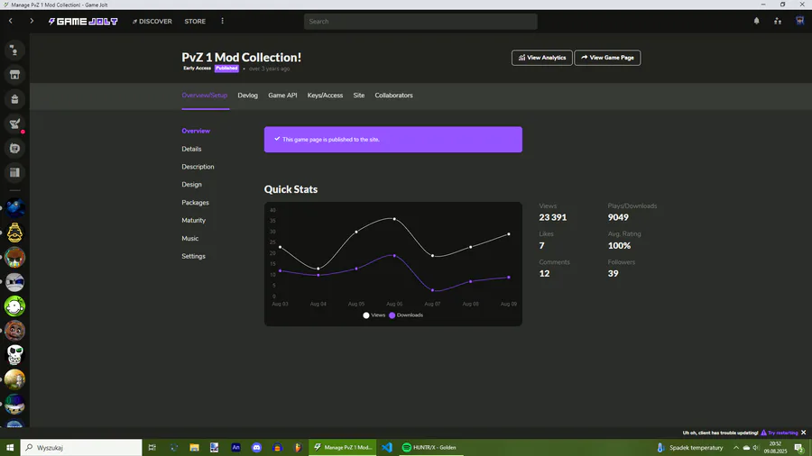Toggle the Views legend item in chart
The image size is (812, 456).
[x=374, y=315]
